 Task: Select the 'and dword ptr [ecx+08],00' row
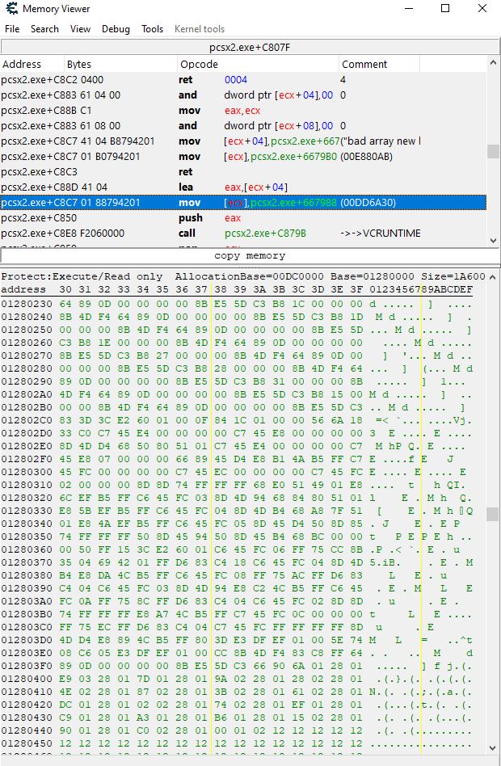pos(243,125)
